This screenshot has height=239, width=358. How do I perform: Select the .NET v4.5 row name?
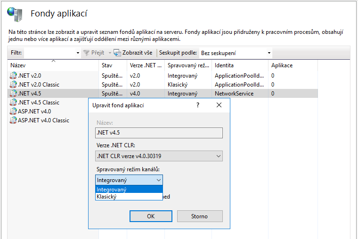click(30, 94)
